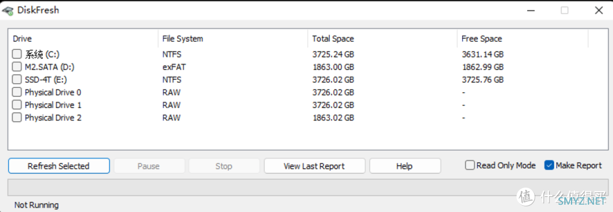Image resolution: width=613 pixels, height=212 pixels.
Task: Check the M2.SATA (D:) drive checkbox
Action: pos(17,67)
